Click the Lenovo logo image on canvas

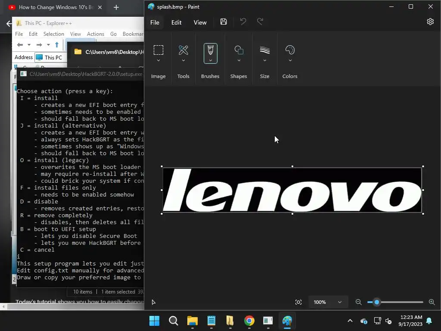292,190
